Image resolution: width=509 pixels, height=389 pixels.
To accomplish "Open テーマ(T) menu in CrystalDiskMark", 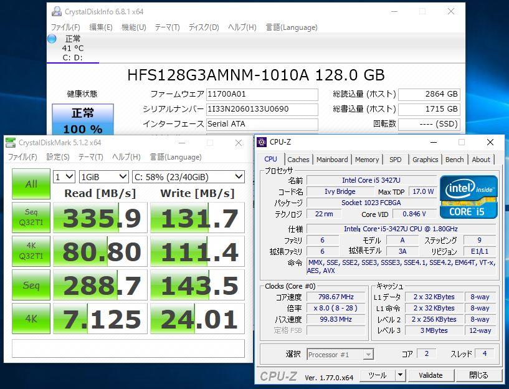I will click(x=90, y=157).
